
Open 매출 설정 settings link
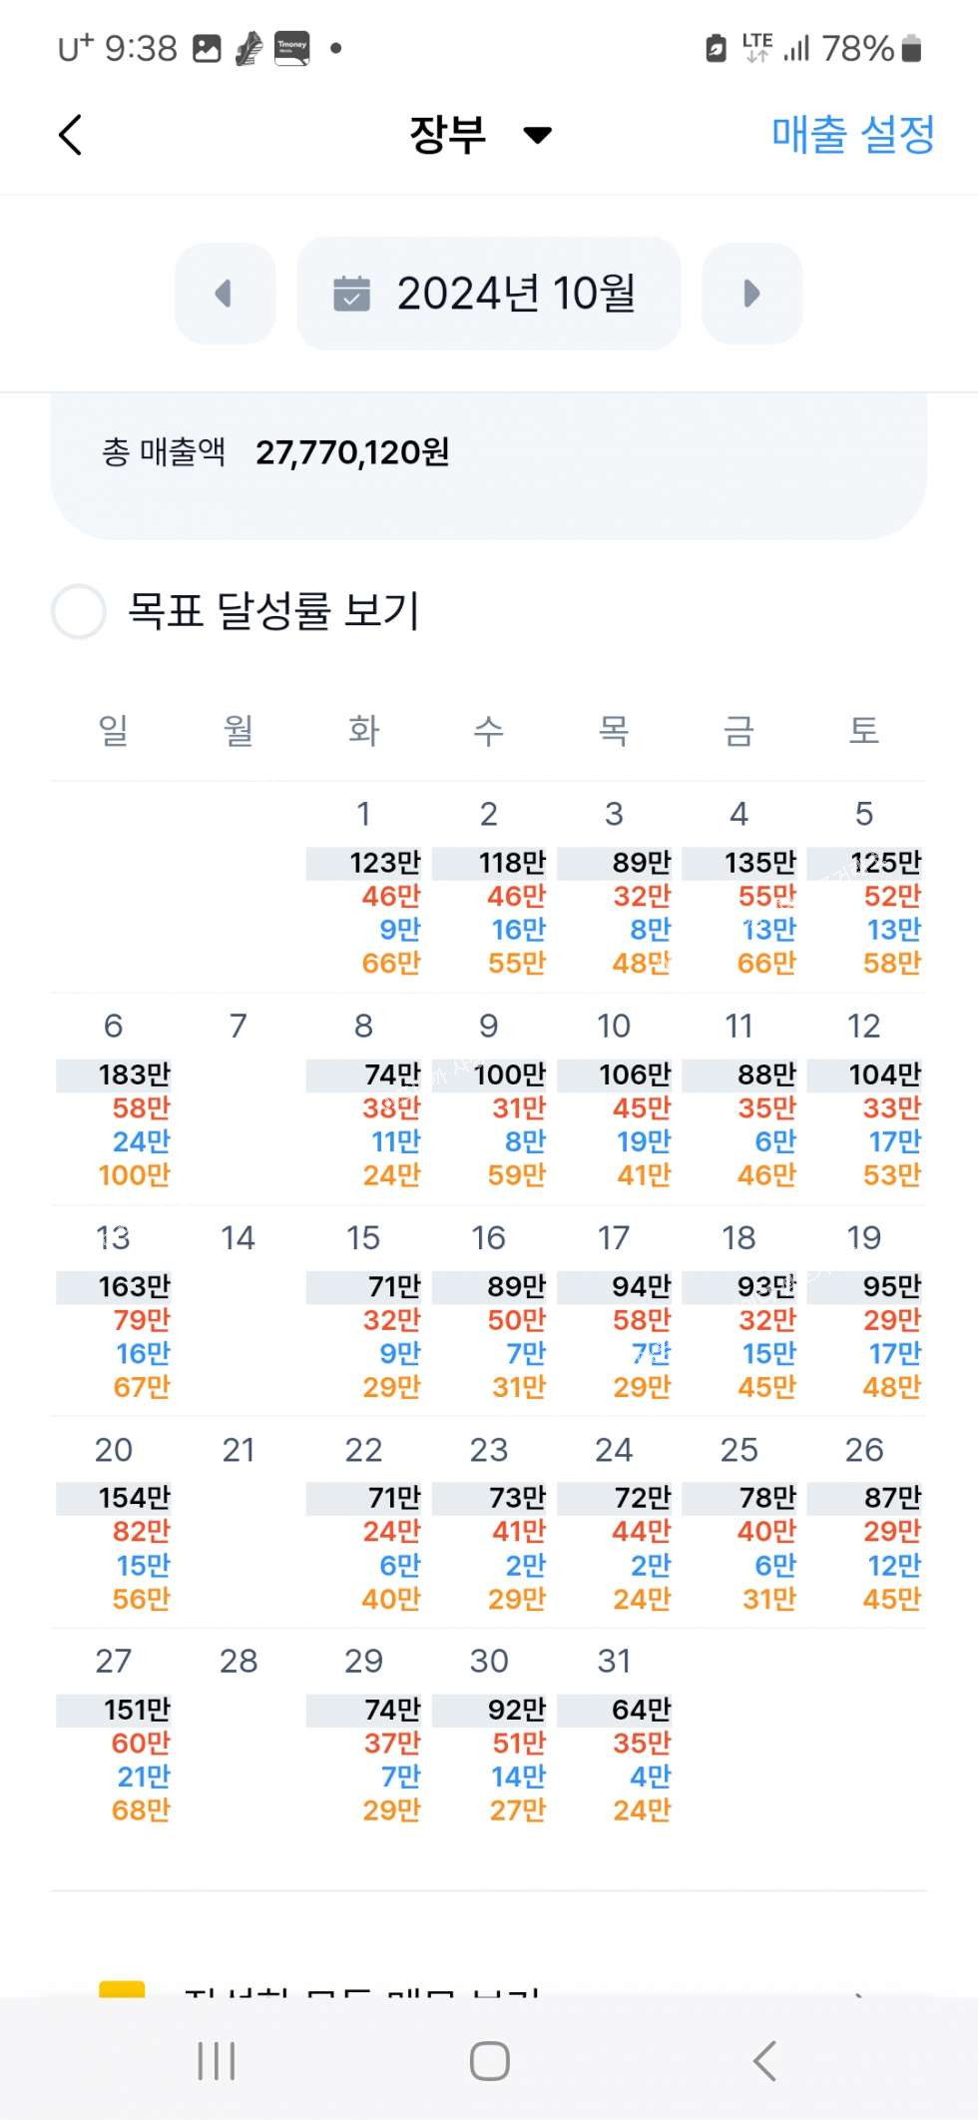852,135
